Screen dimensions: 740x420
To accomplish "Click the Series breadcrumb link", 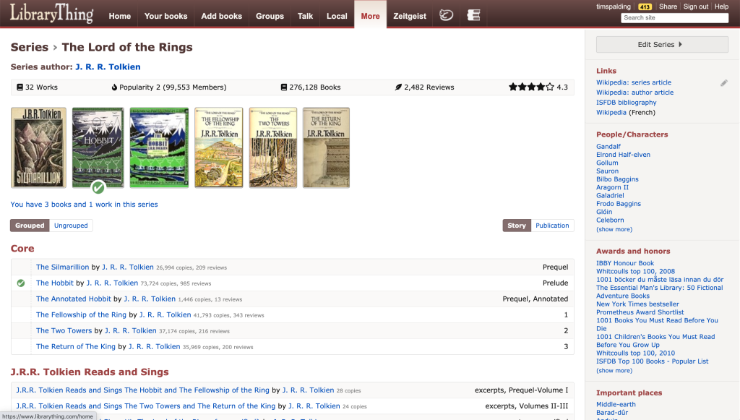I will tap(29, 47).
